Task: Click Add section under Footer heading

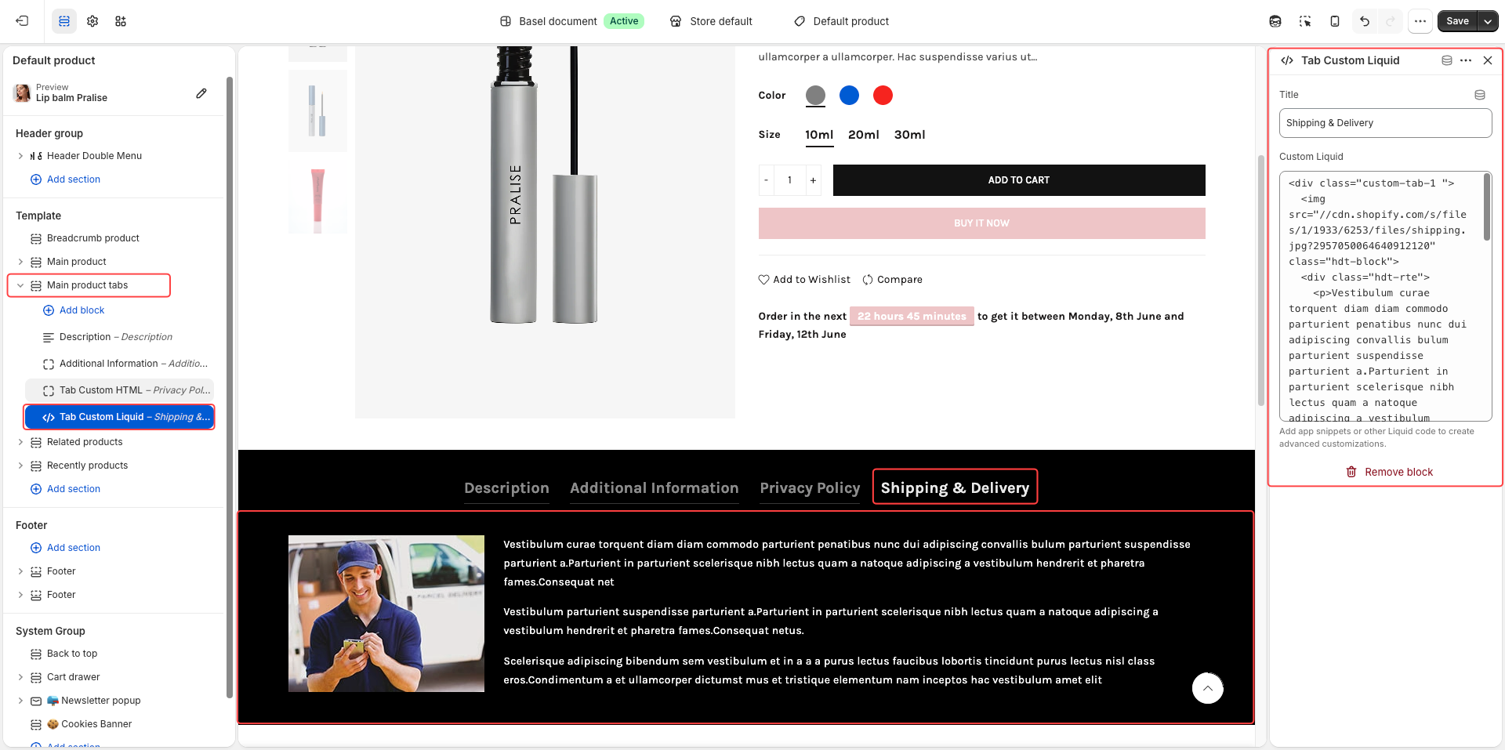Action: [x=66, y=548]
